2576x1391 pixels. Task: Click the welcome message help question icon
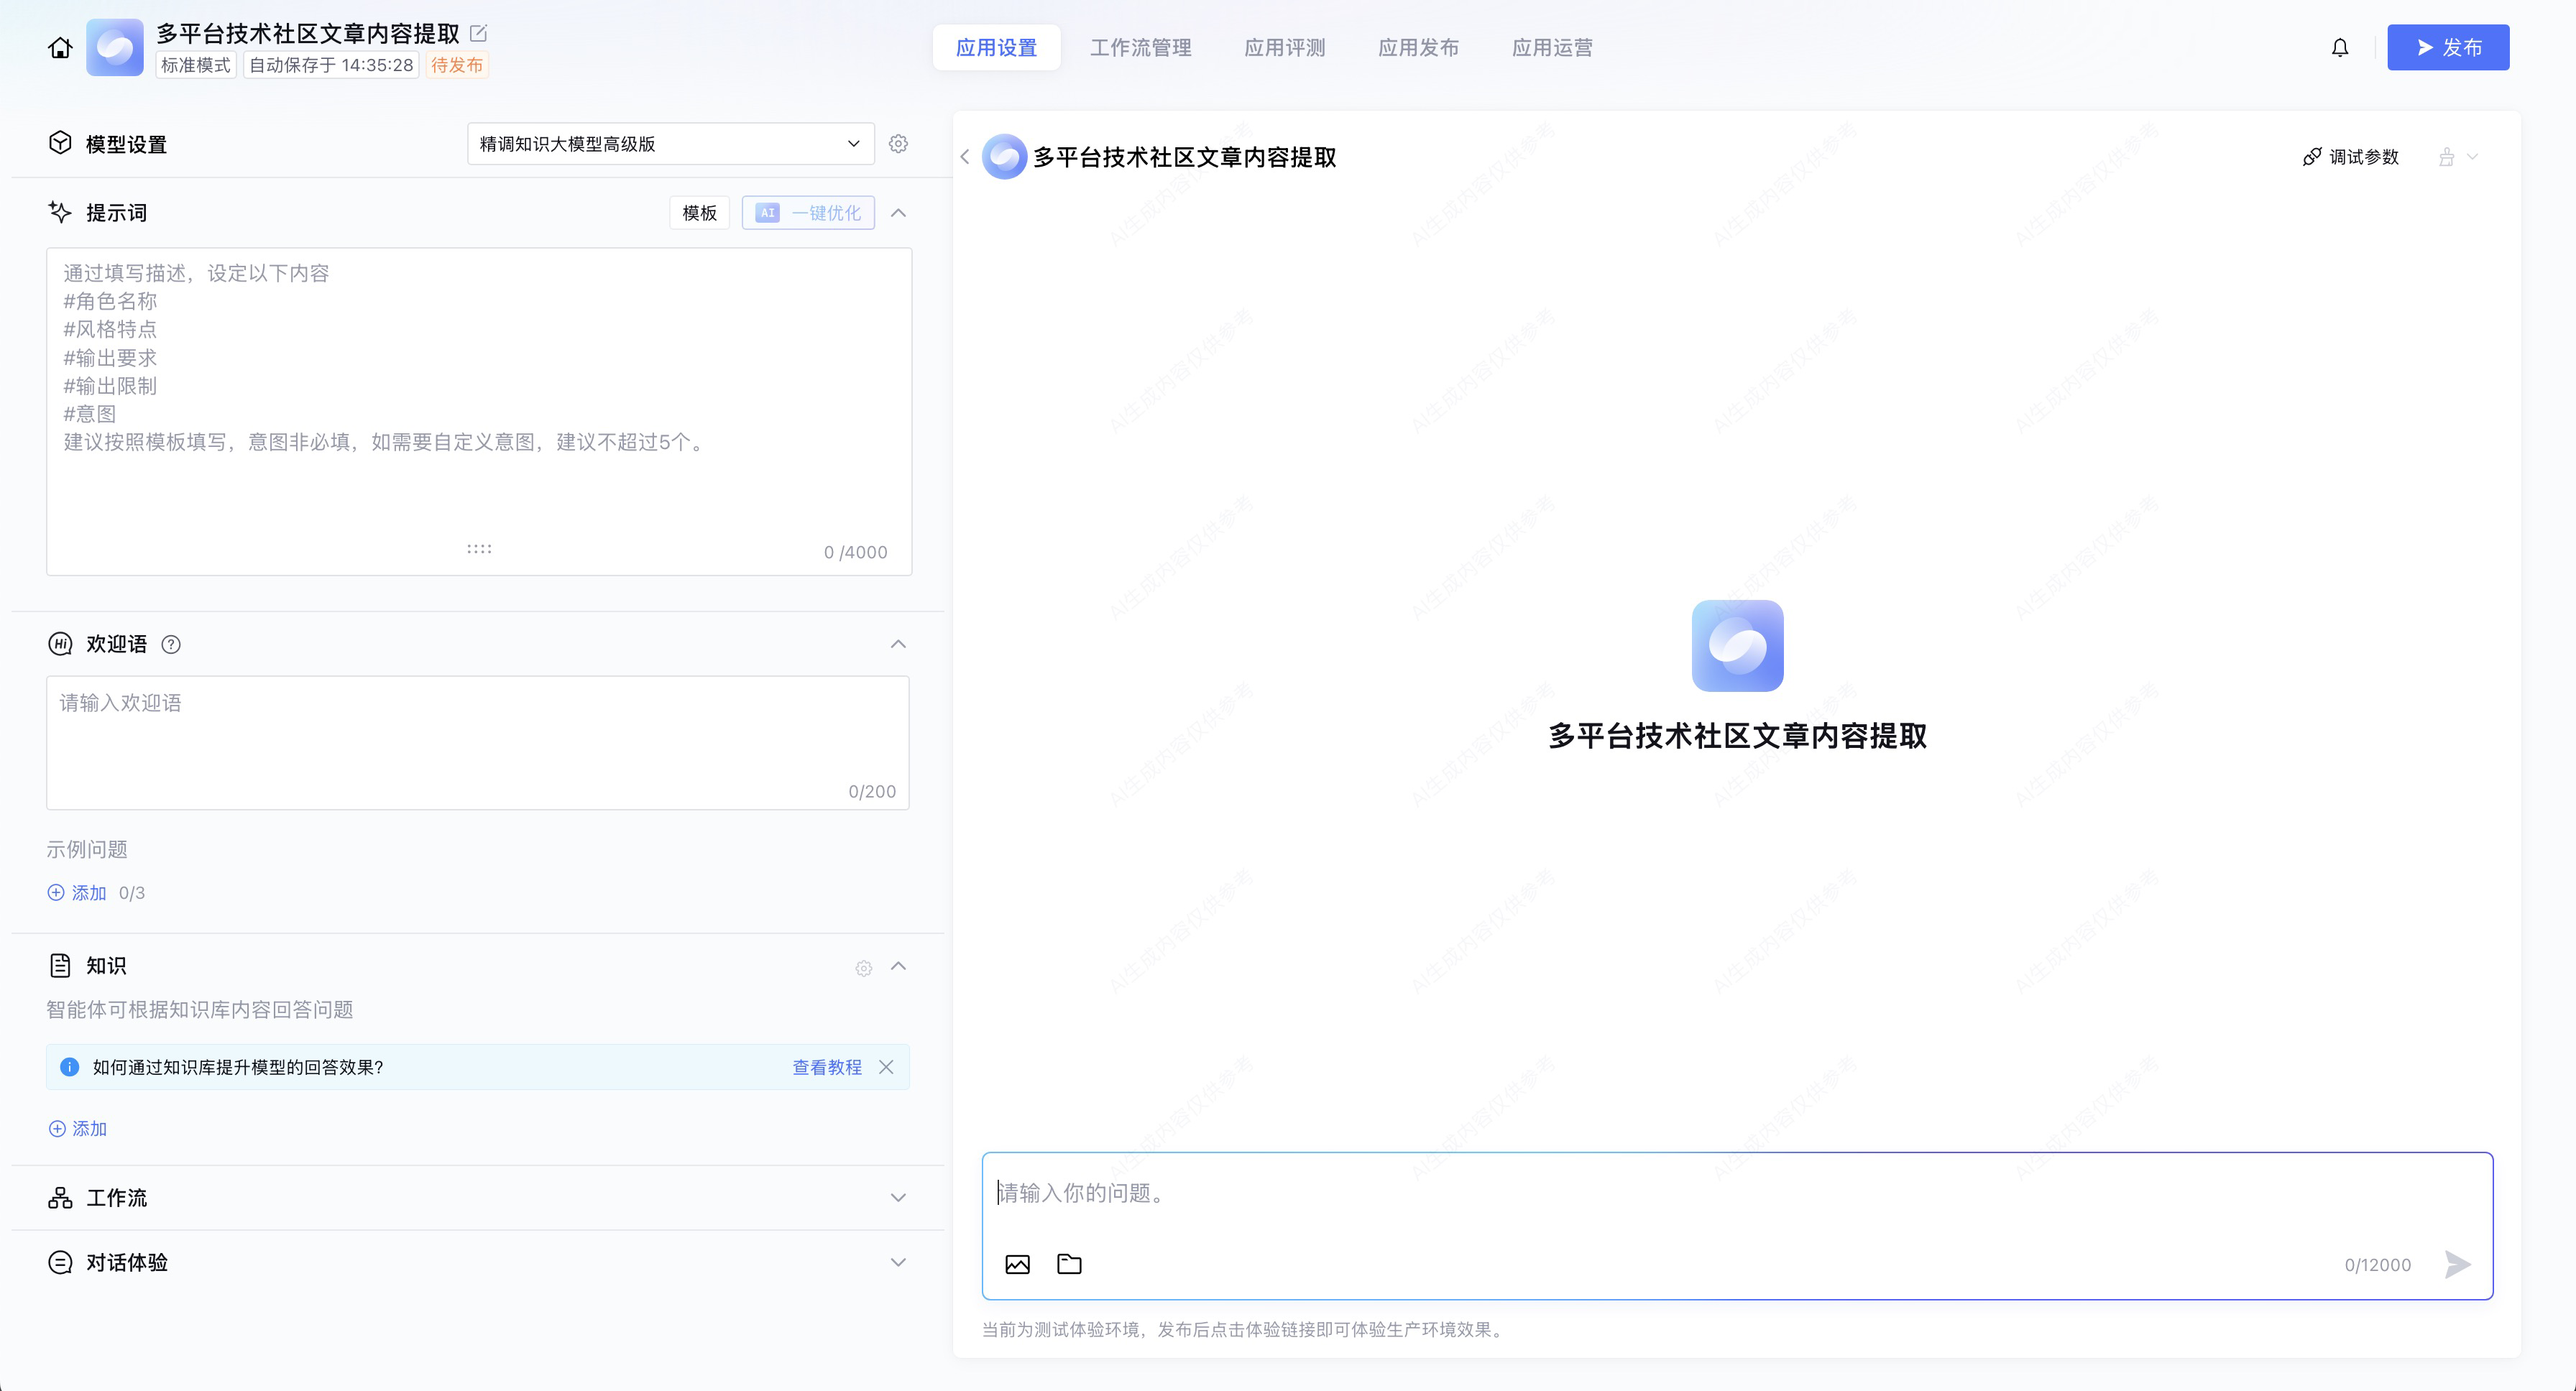[171, 644]
